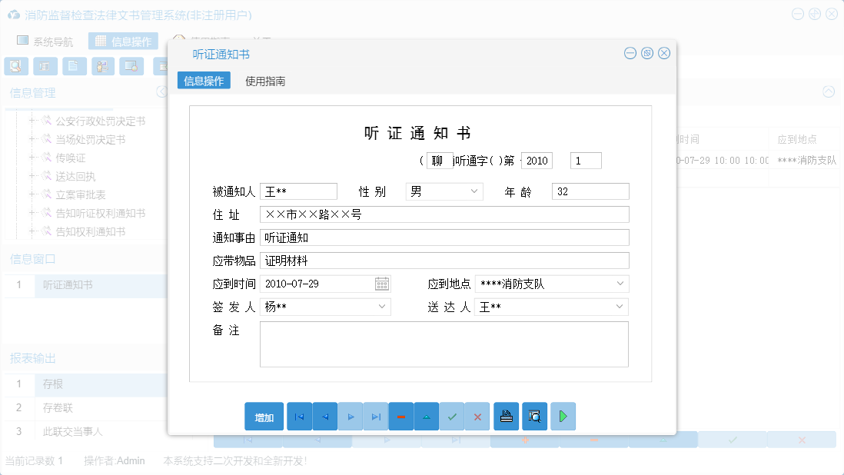
Task: Confirm changes with the green checkmark icon
Action: (452, 416)
